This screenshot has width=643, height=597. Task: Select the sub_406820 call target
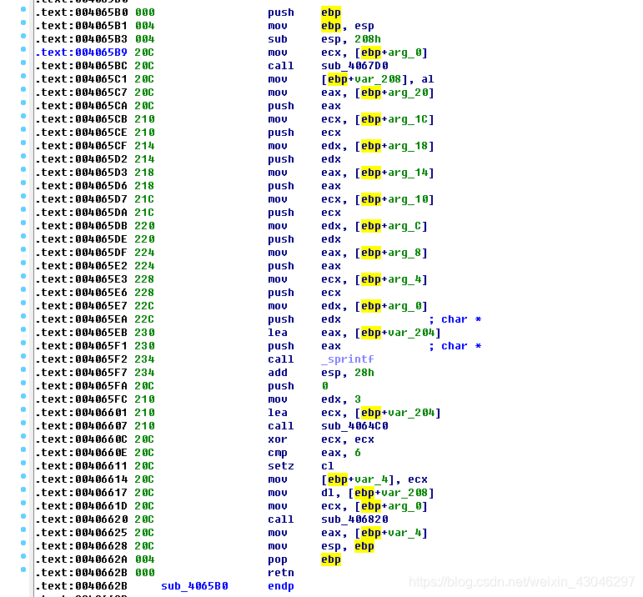pyautogui.click(x=354, y=519)
